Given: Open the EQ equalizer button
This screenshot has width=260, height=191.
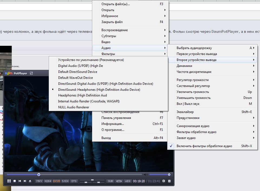Looking at the screenshot, I should [x=128, y=181].
